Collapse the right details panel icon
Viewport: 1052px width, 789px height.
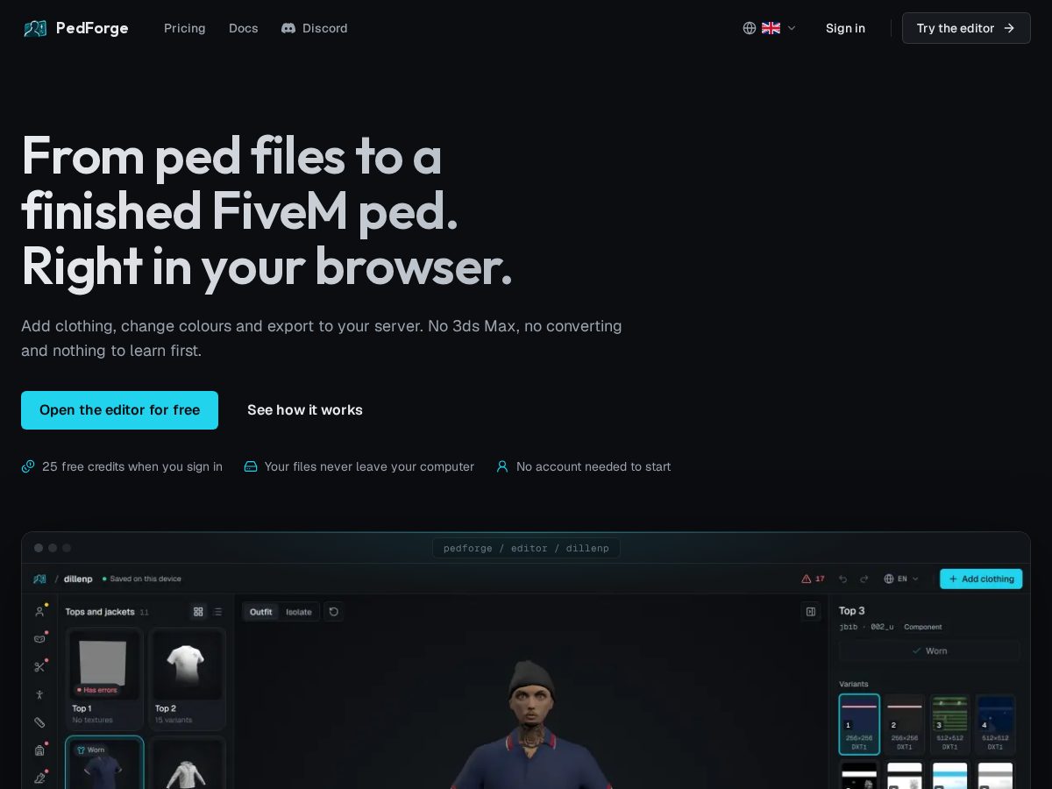(811, 612)
